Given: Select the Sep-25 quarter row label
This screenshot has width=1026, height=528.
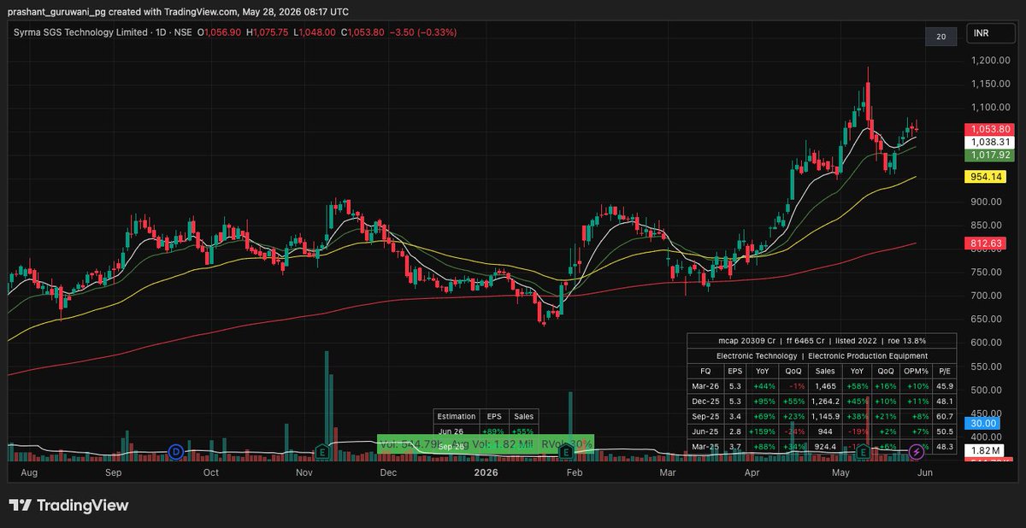Looking at the screenshot, I should (705, 416).
